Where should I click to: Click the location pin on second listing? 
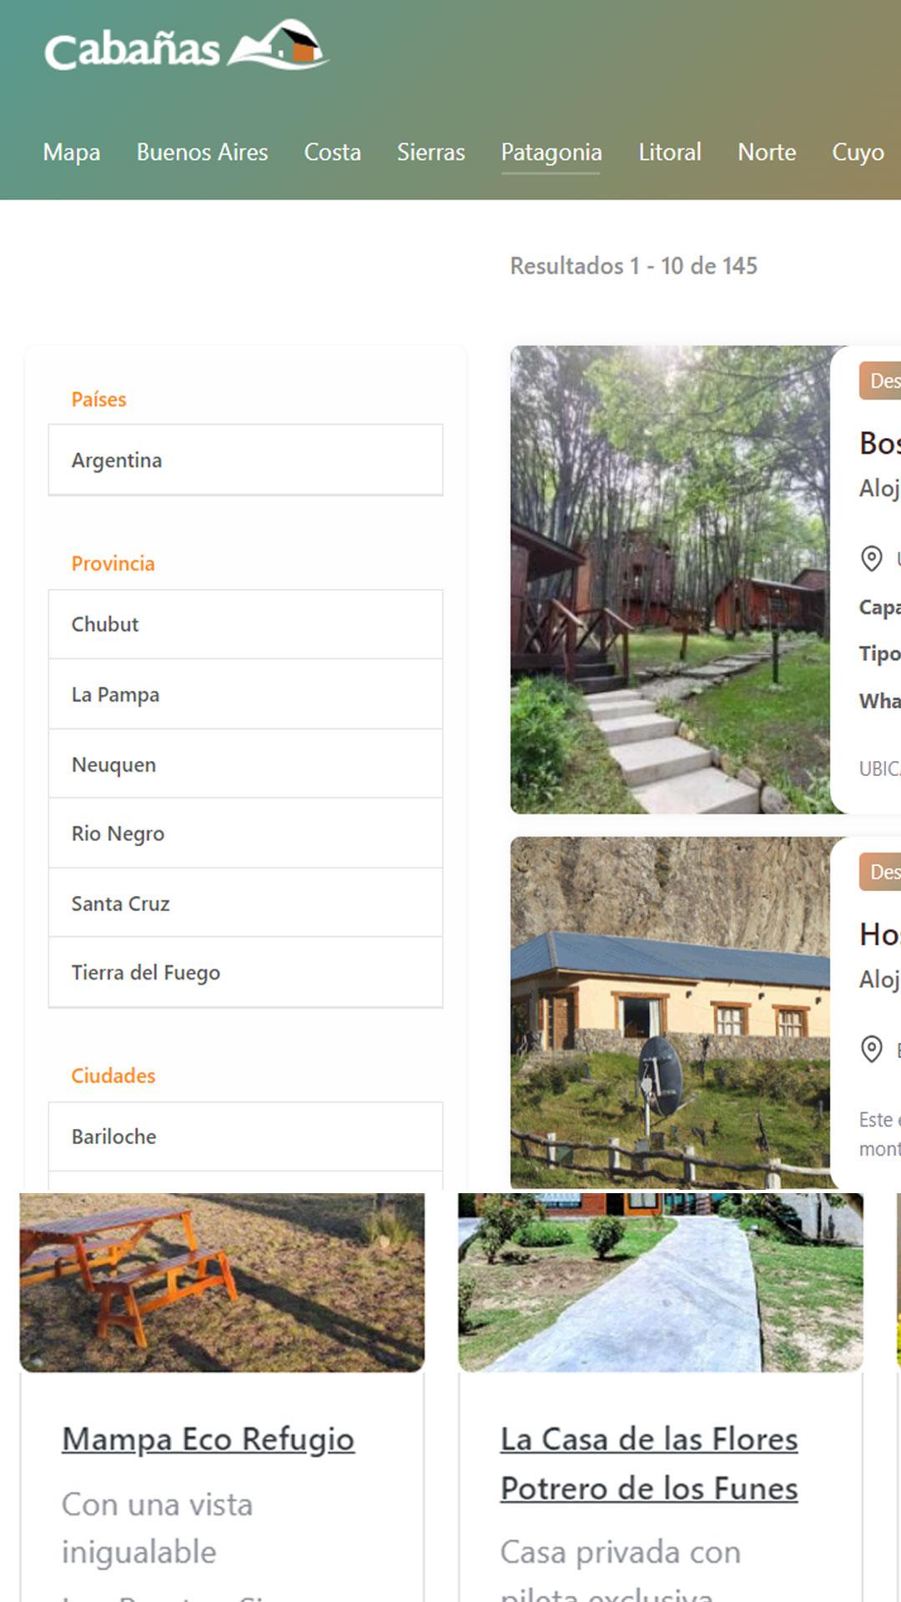(871, 1049)
